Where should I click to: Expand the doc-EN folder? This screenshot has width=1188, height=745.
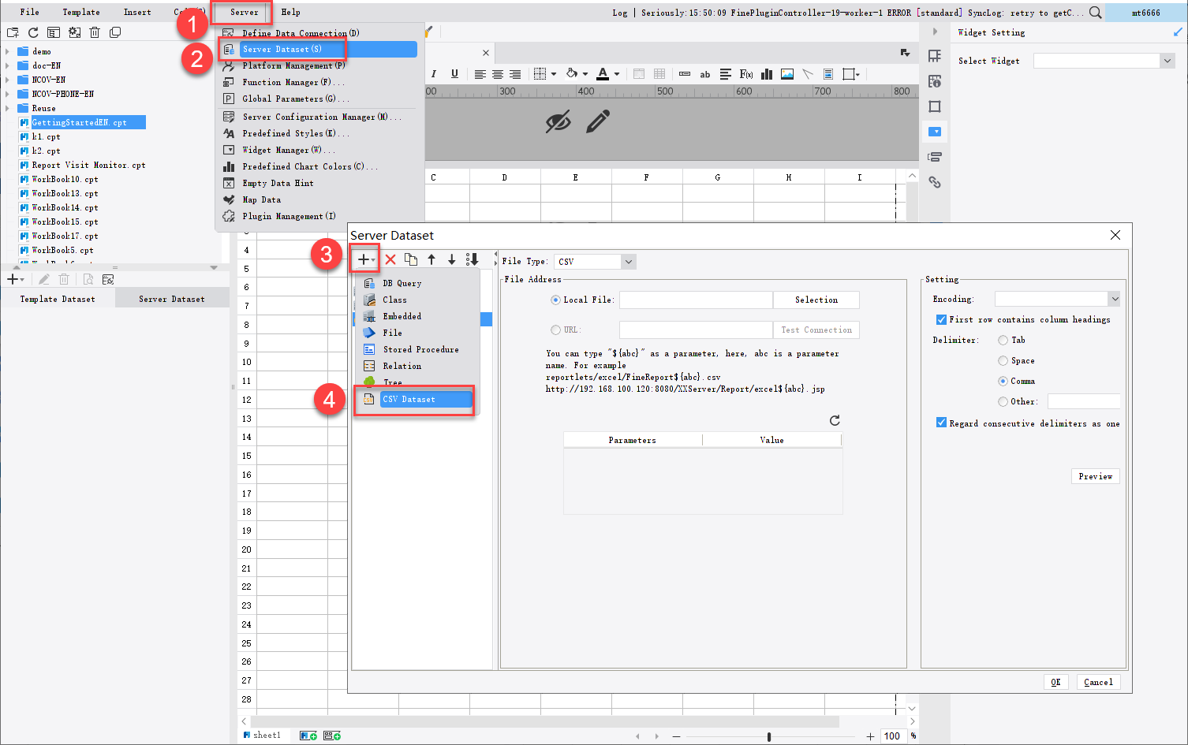[8, 65]
